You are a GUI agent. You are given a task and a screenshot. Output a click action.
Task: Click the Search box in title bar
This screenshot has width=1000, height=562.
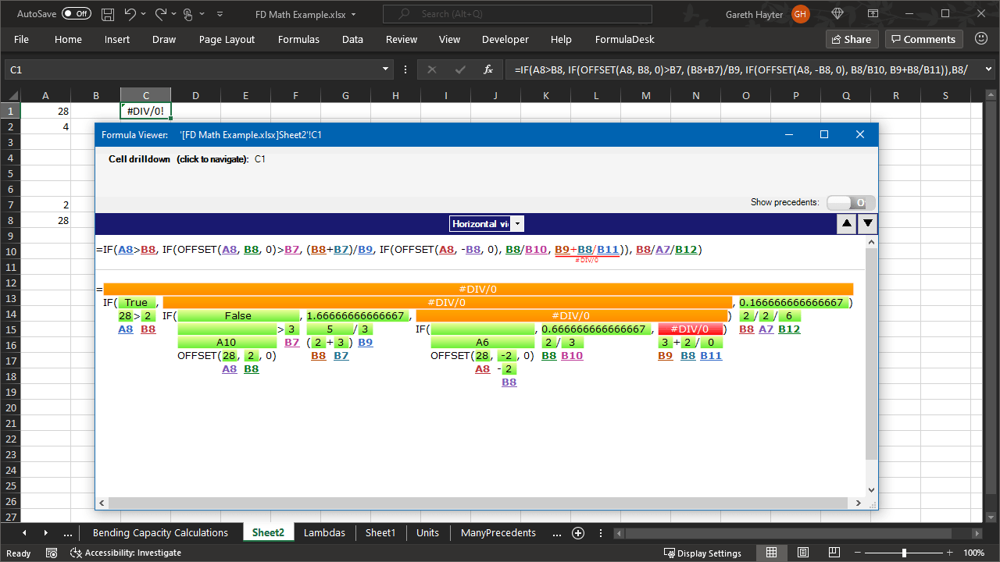tap(517, 14)
